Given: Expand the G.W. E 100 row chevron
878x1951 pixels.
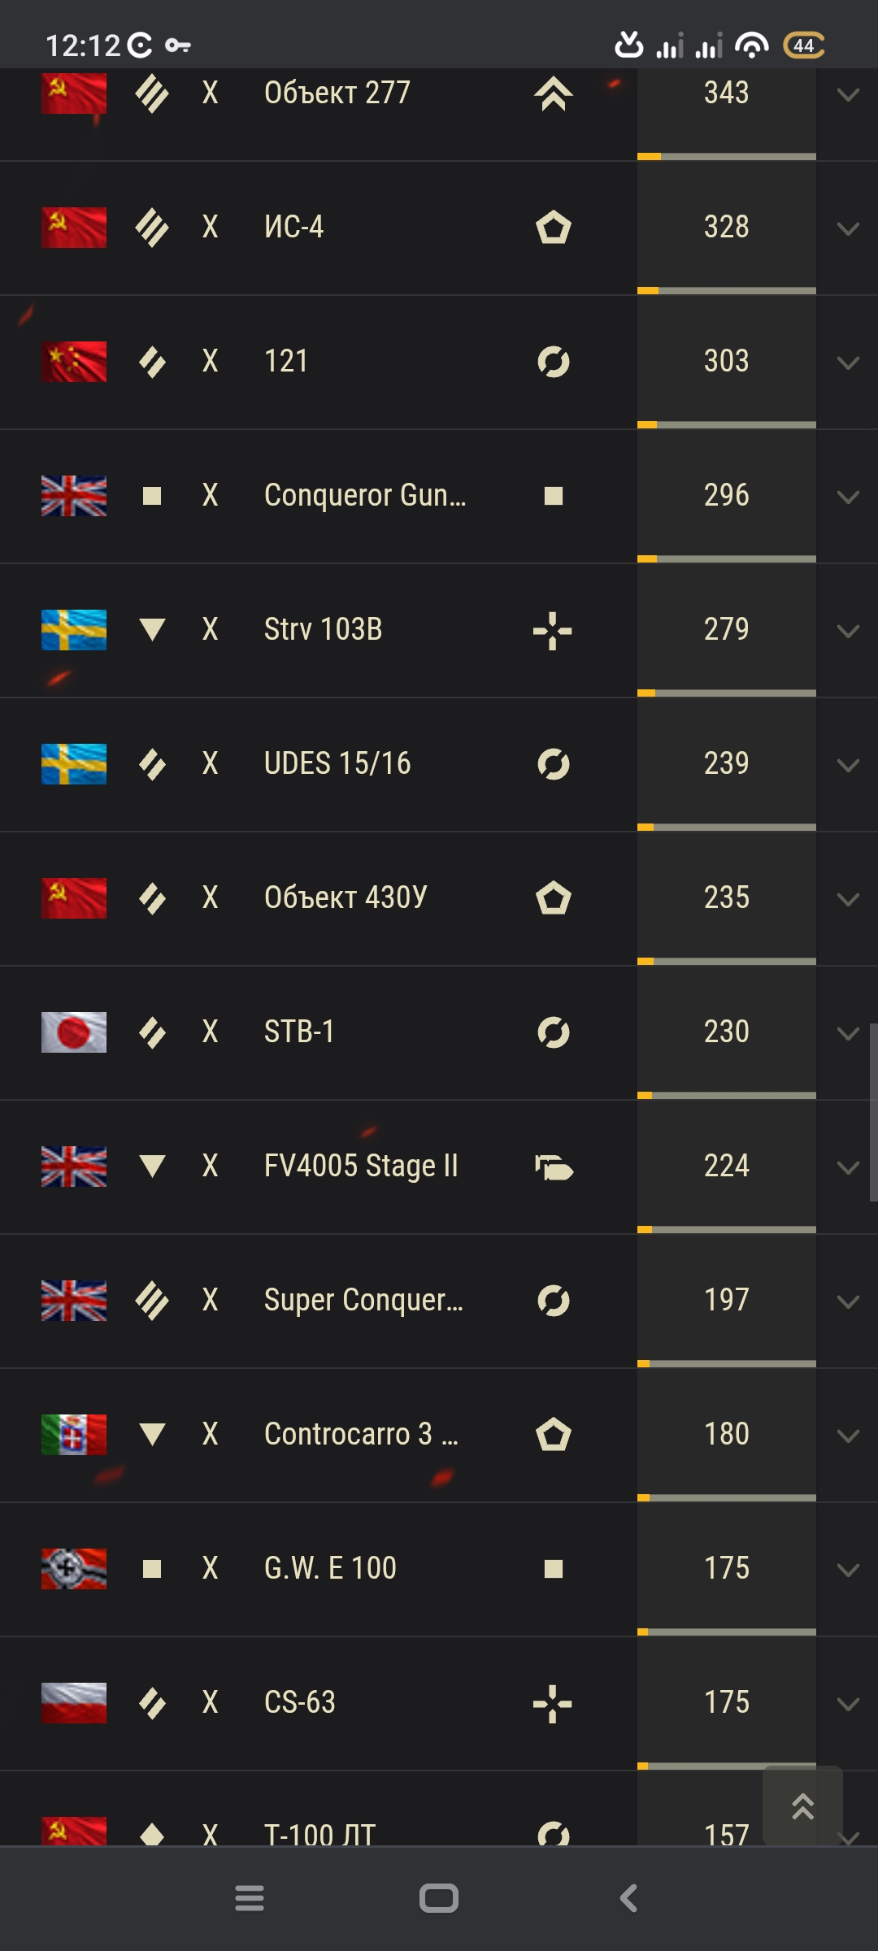Looking at the screenshot, I should (848, 1570).
